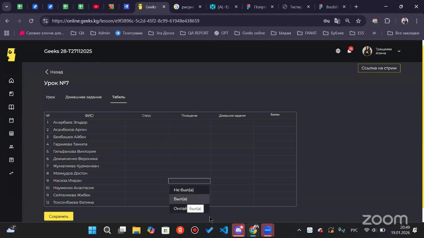This screenshot has height=238, width=424.
Task: Switch РУС keyboard language indicator
Action: click(x=354, y=230)
